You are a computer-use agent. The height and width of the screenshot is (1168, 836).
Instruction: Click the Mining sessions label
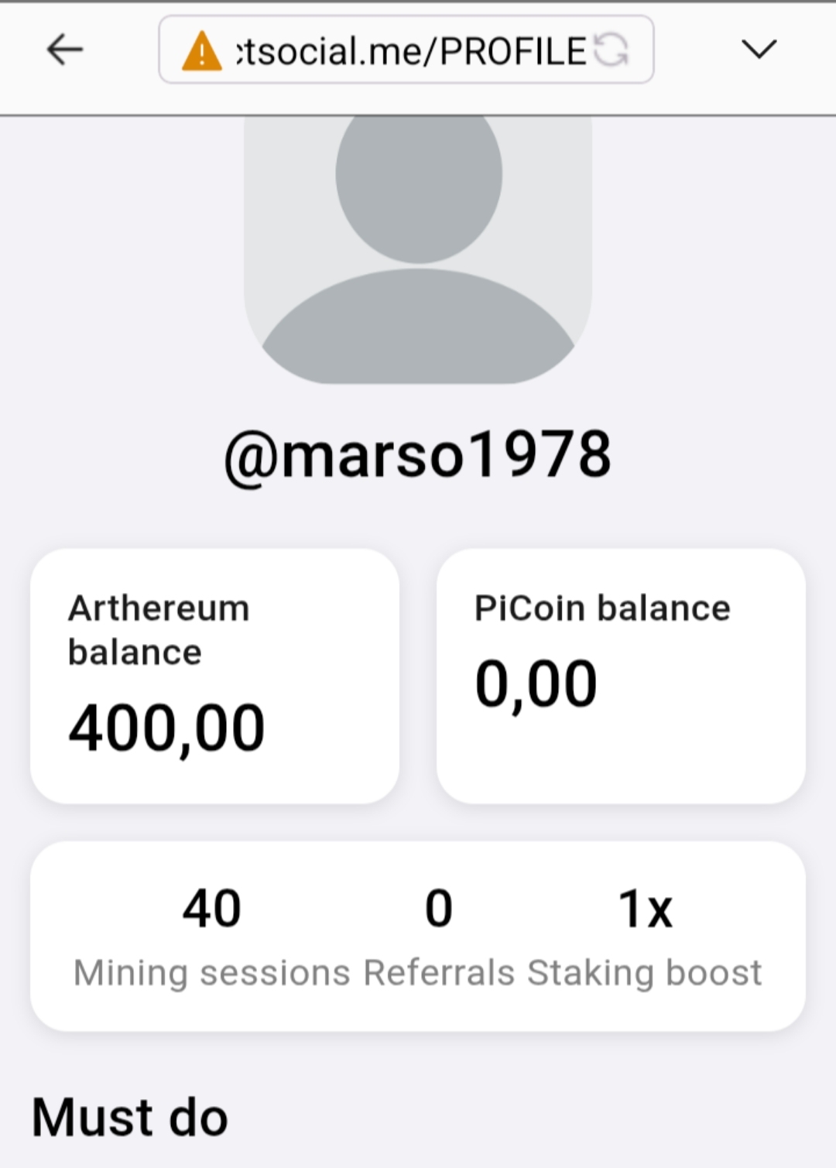pos(212,973)
